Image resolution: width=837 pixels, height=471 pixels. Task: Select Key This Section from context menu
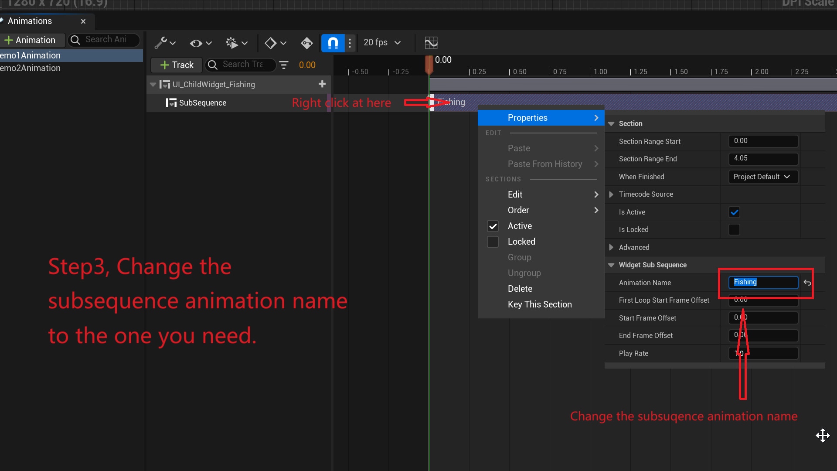[x=540, y=304]
